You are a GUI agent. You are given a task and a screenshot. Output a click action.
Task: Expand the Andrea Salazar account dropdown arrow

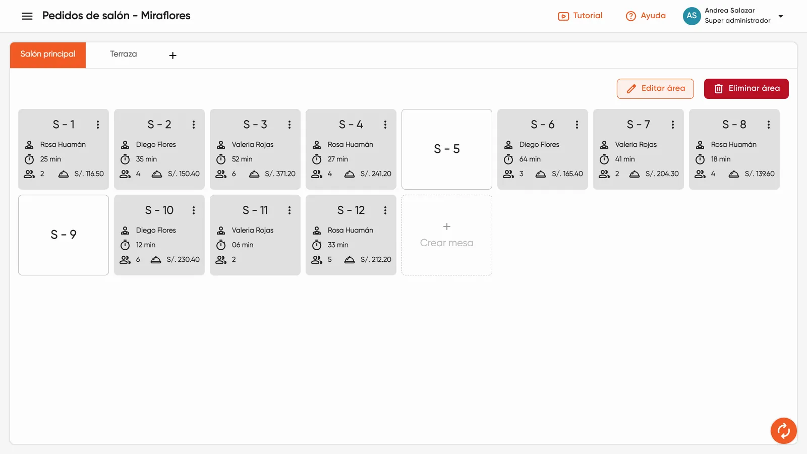(781, 16)
